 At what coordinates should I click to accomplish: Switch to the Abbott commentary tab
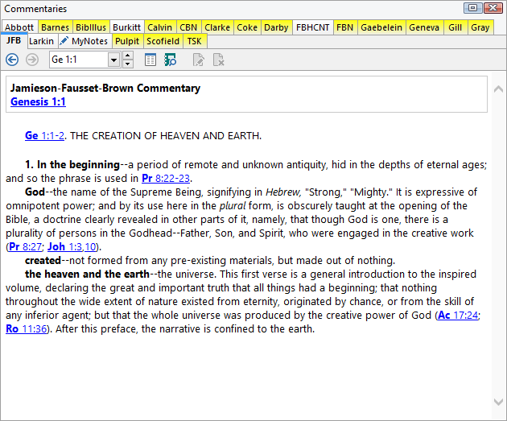[x=19, y=27]
